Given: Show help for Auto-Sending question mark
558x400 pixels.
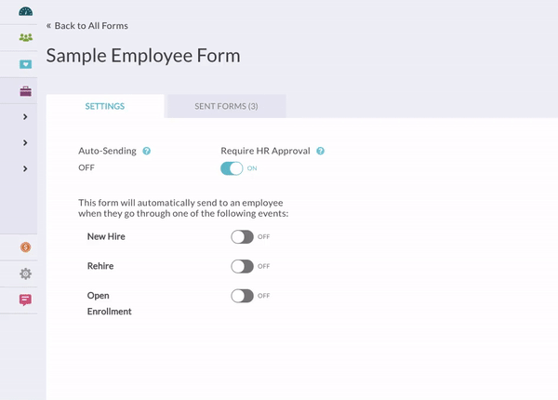Looking at the screenshot, I should [146, 151].
